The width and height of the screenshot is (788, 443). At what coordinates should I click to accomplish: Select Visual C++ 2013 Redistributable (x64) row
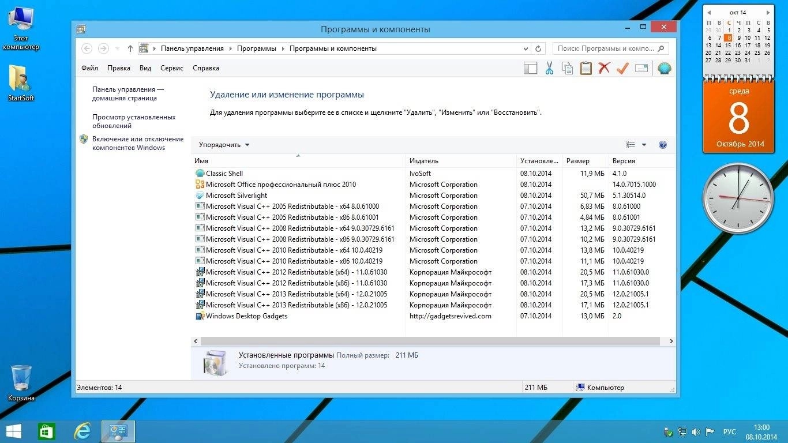(433, 294)
